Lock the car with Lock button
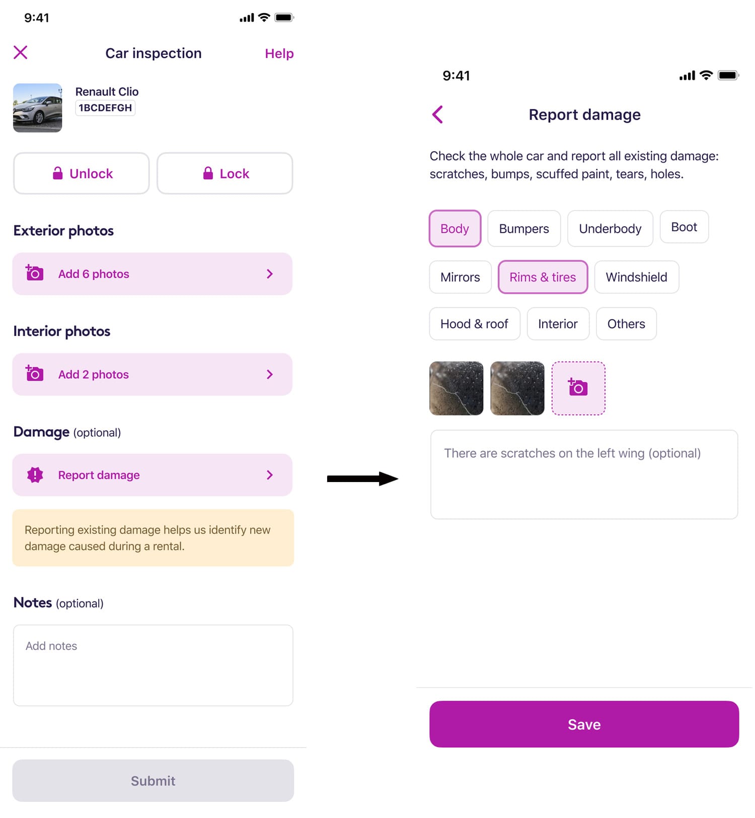 click(225, 173)
